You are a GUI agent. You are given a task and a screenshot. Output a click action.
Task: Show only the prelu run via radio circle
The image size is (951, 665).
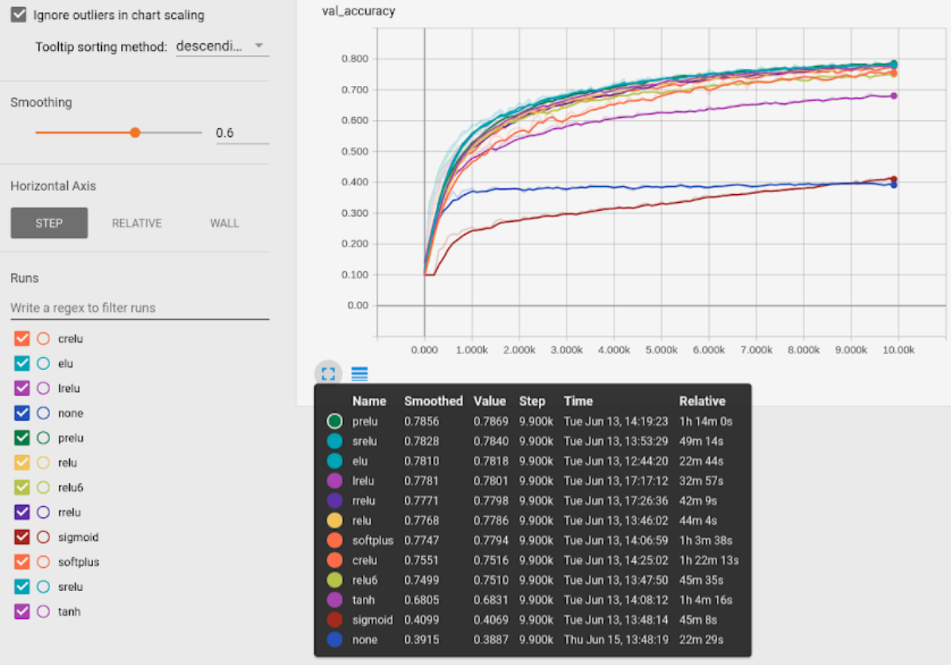[43, 437]
